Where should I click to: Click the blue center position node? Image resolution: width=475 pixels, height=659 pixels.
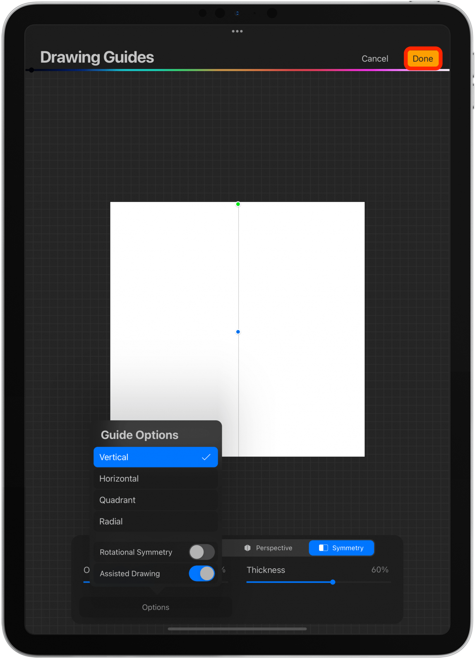[238, 332]
